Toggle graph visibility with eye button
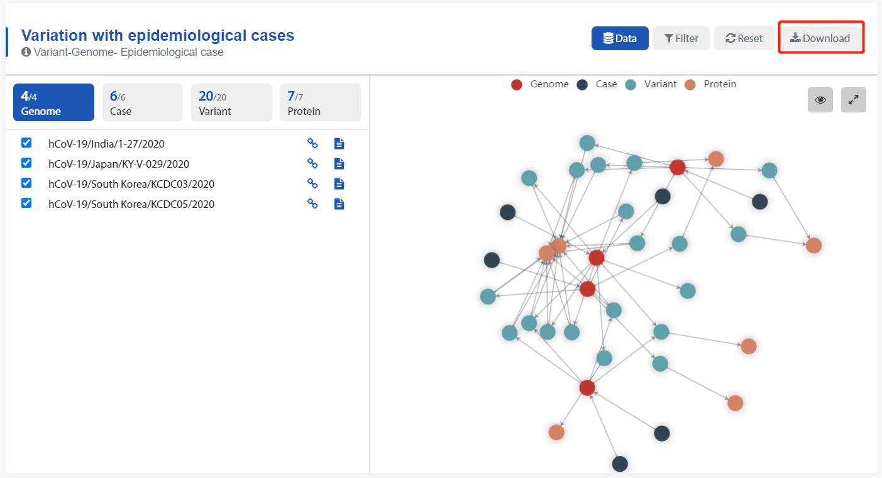The width and height of the screenshot is (882, 478). click(x=820, y=100)
